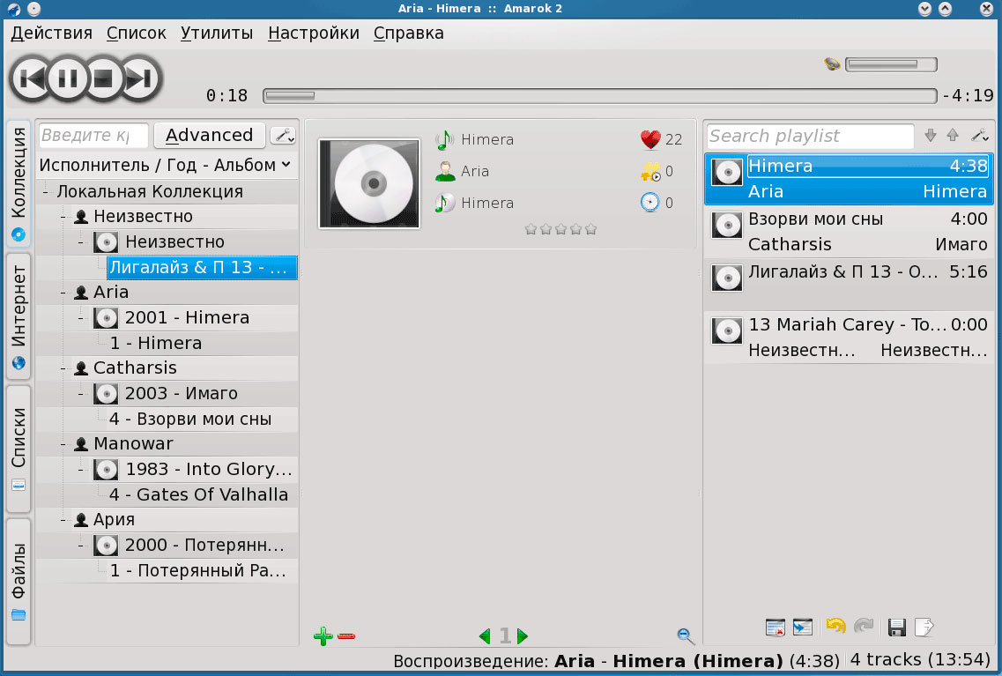The height and width of the screenshot is (676, 1002).
Task: Adjust the volume slider
Action: (x=891, y=64)
